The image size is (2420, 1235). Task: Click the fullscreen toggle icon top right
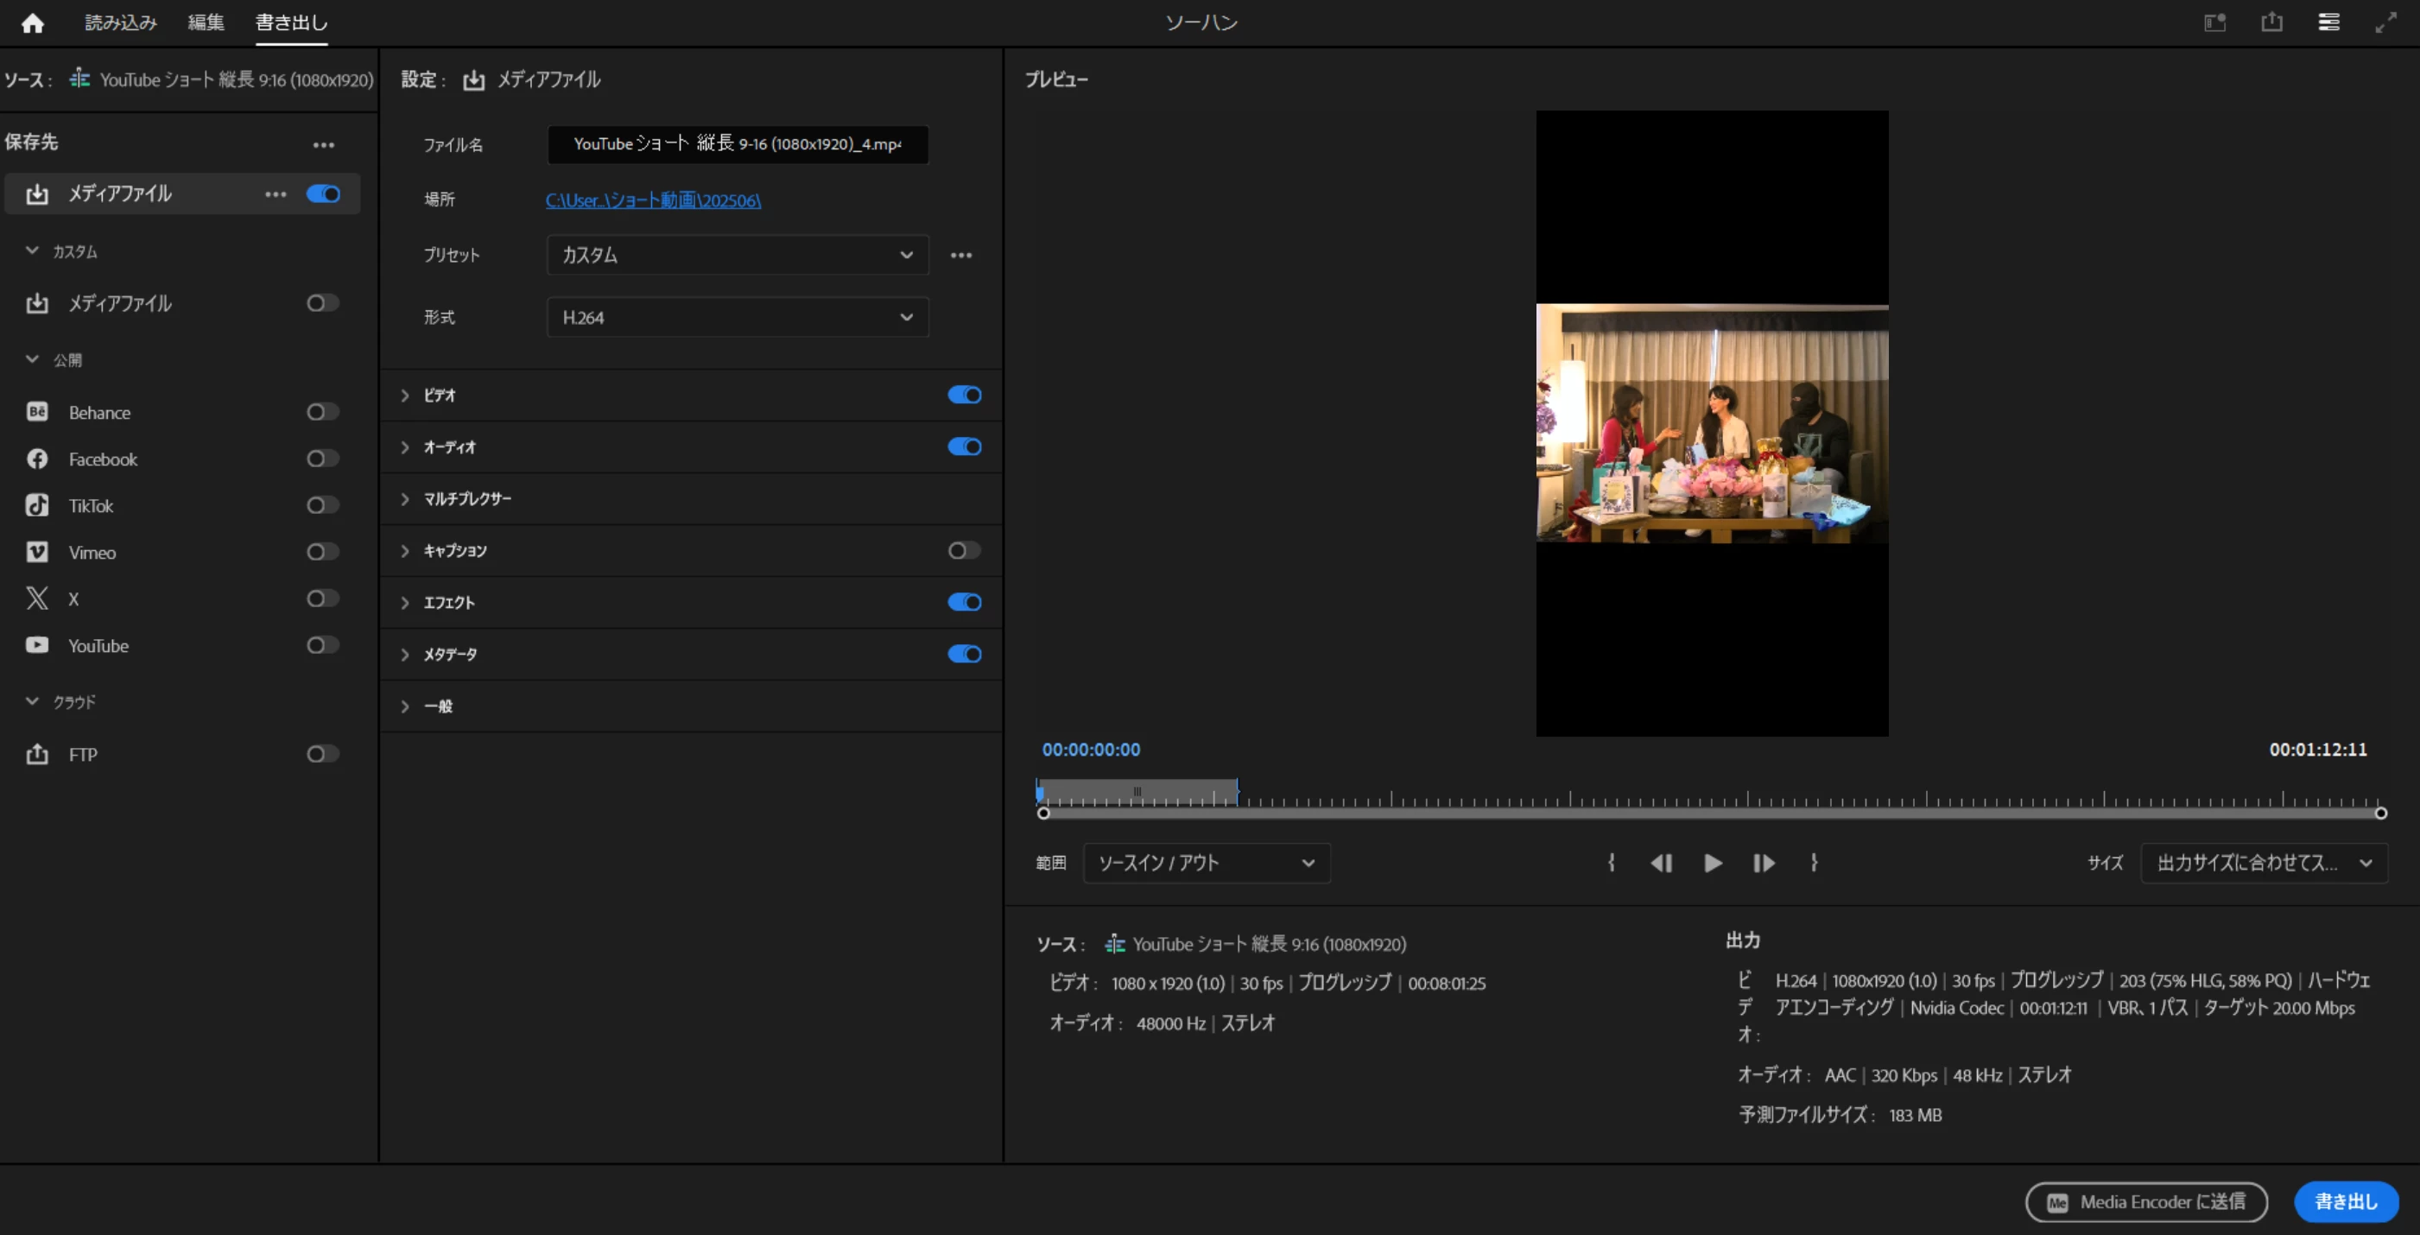pyautogui.click(x=2385, y=22)
